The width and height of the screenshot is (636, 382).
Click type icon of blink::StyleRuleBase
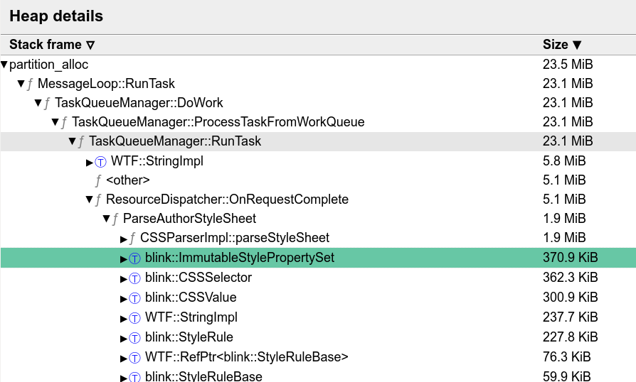click(134, 377)
